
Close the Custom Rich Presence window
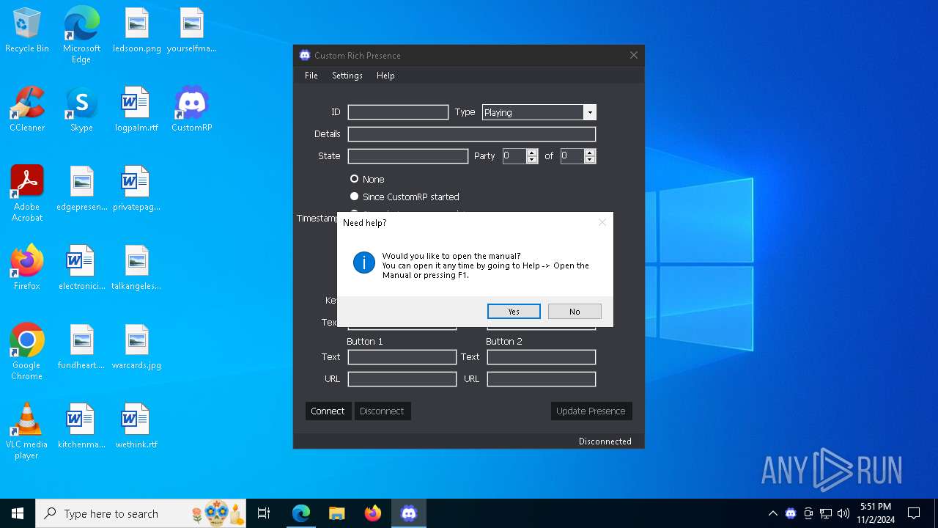pos(634,55)
